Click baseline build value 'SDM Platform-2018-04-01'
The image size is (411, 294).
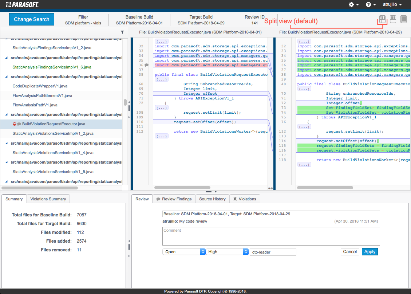coord(139,23)
